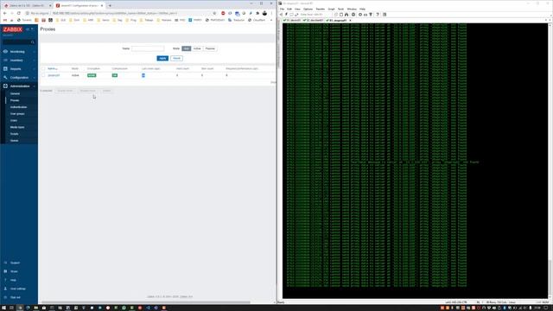Click the Administration gear icon in the sidebar

tap(5, 86)
